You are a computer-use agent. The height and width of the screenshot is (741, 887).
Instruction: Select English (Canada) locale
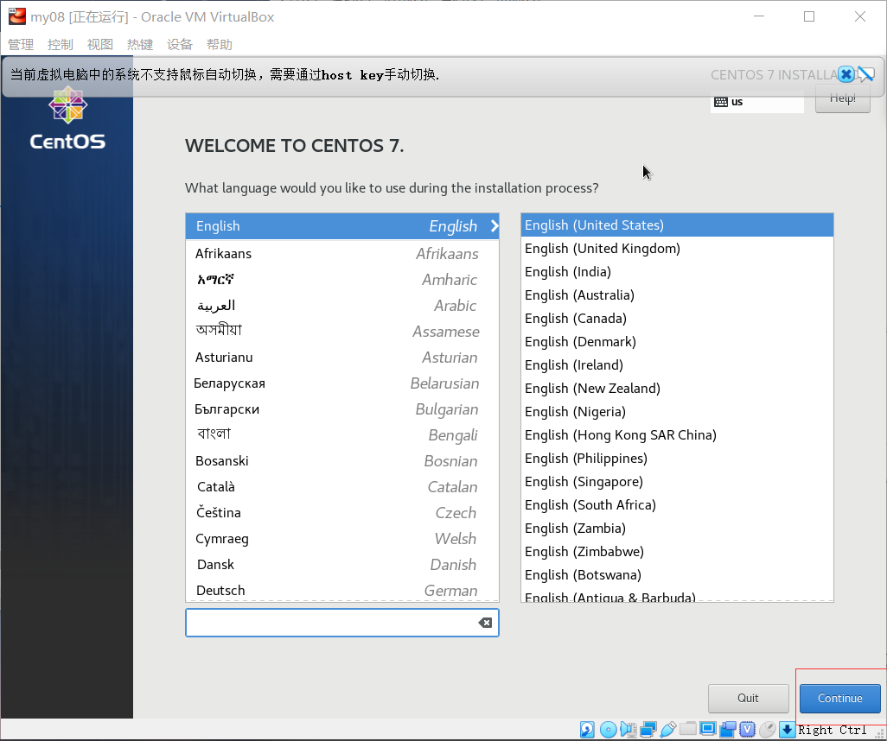click(x=677, y=318)
